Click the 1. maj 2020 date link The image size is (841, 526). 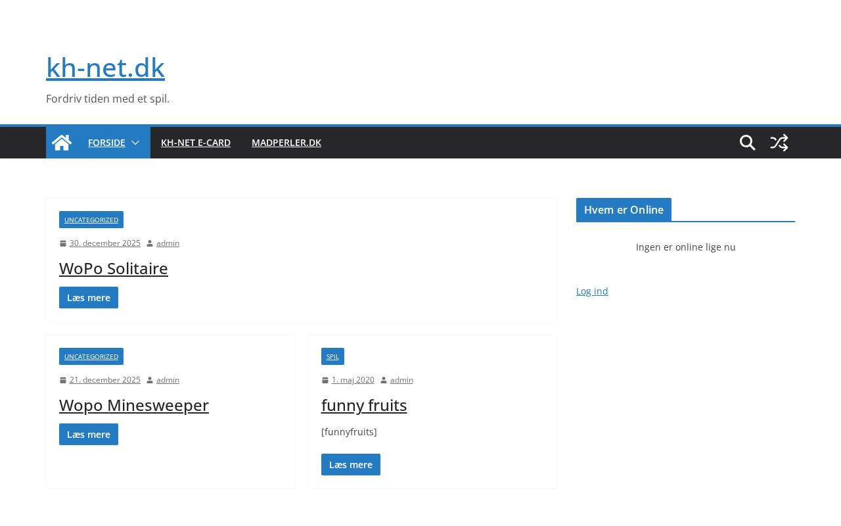[x=353, y=380]
